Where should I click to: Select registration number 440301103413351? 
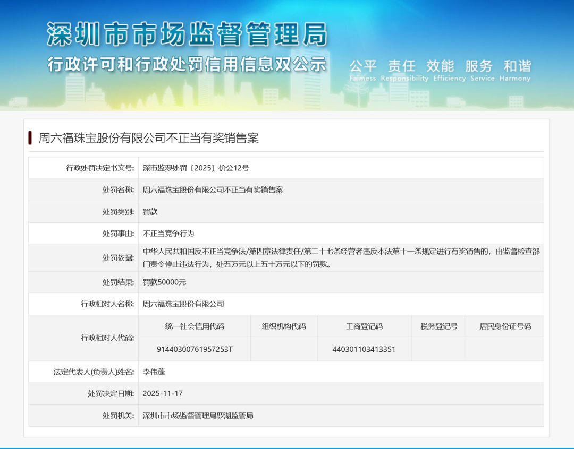[x=364, y=349]
